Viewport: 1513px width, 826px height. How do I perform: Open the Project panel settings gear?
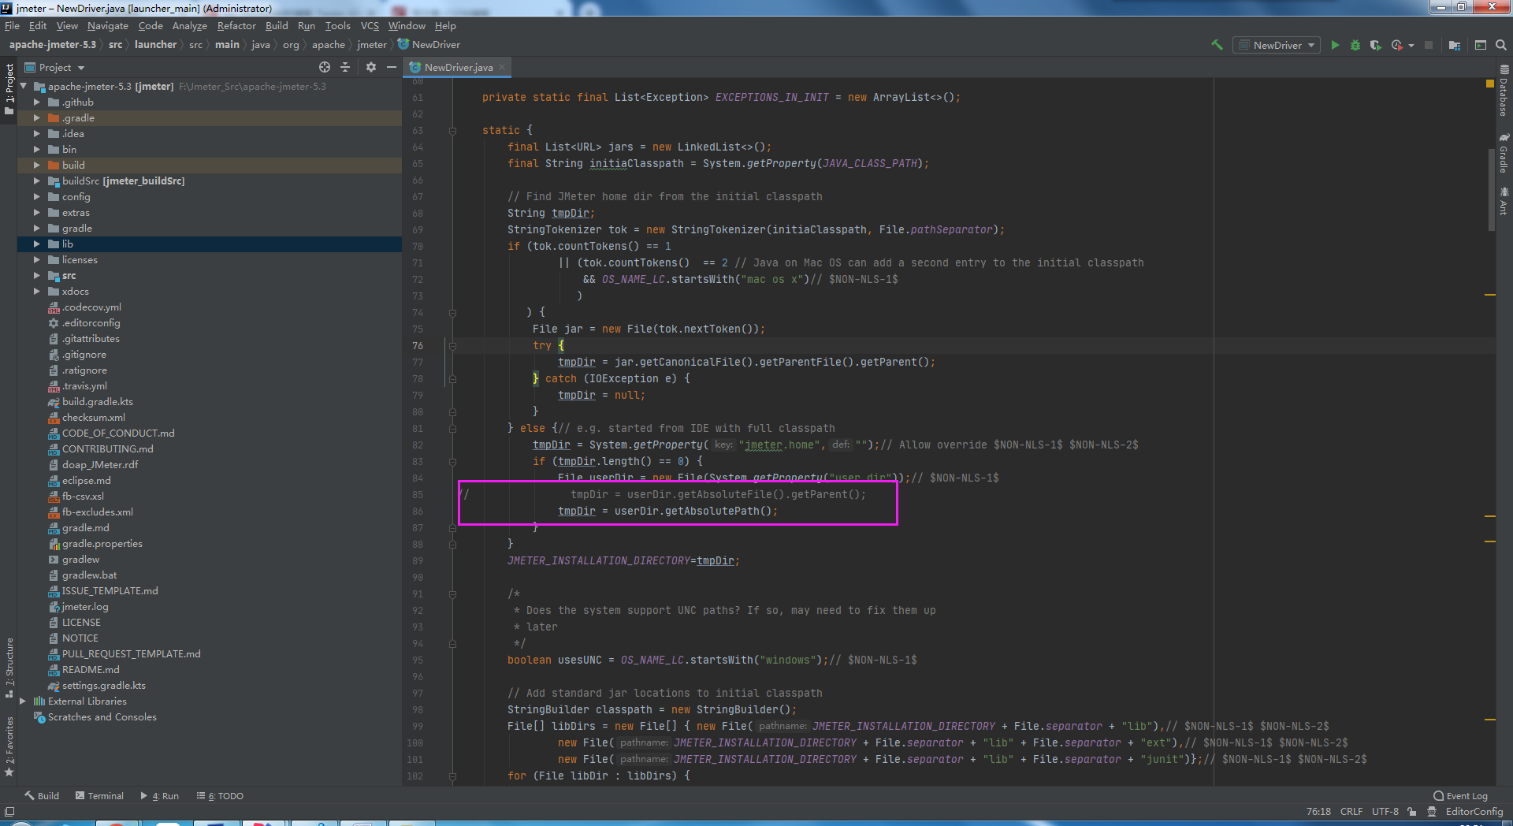(371, 67)
